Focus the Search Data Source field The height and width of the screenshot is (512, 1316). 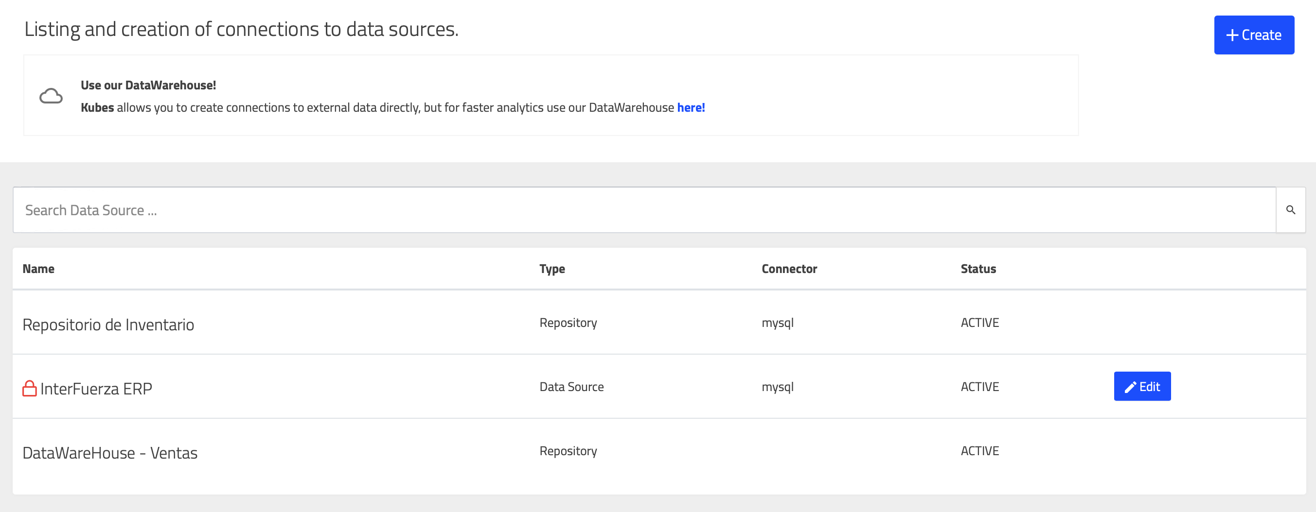[x=644, y=210]
